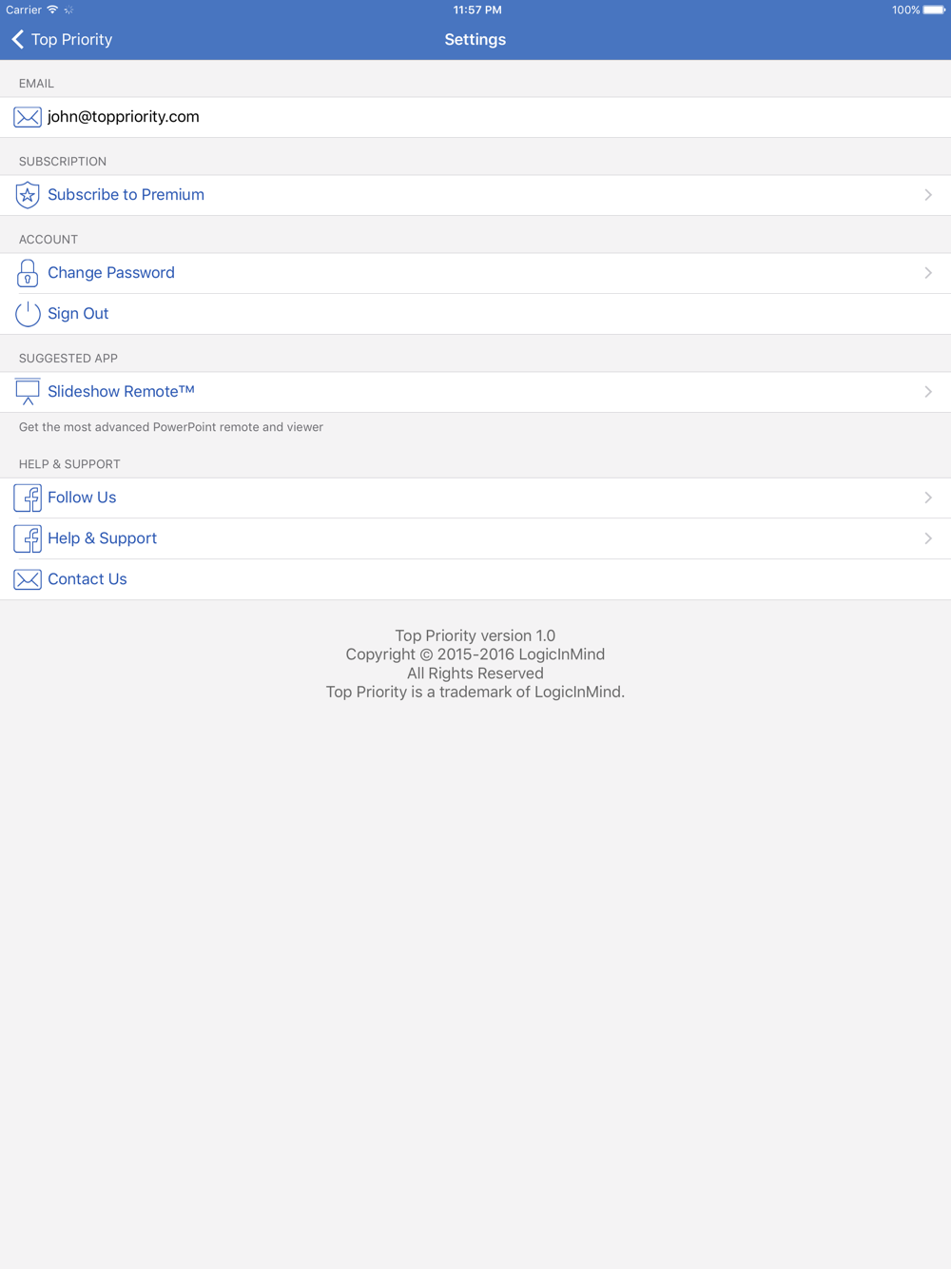Expand the Follow Us chevron arrow
The width and height of the screenshot is (951, 1269).
928,498
